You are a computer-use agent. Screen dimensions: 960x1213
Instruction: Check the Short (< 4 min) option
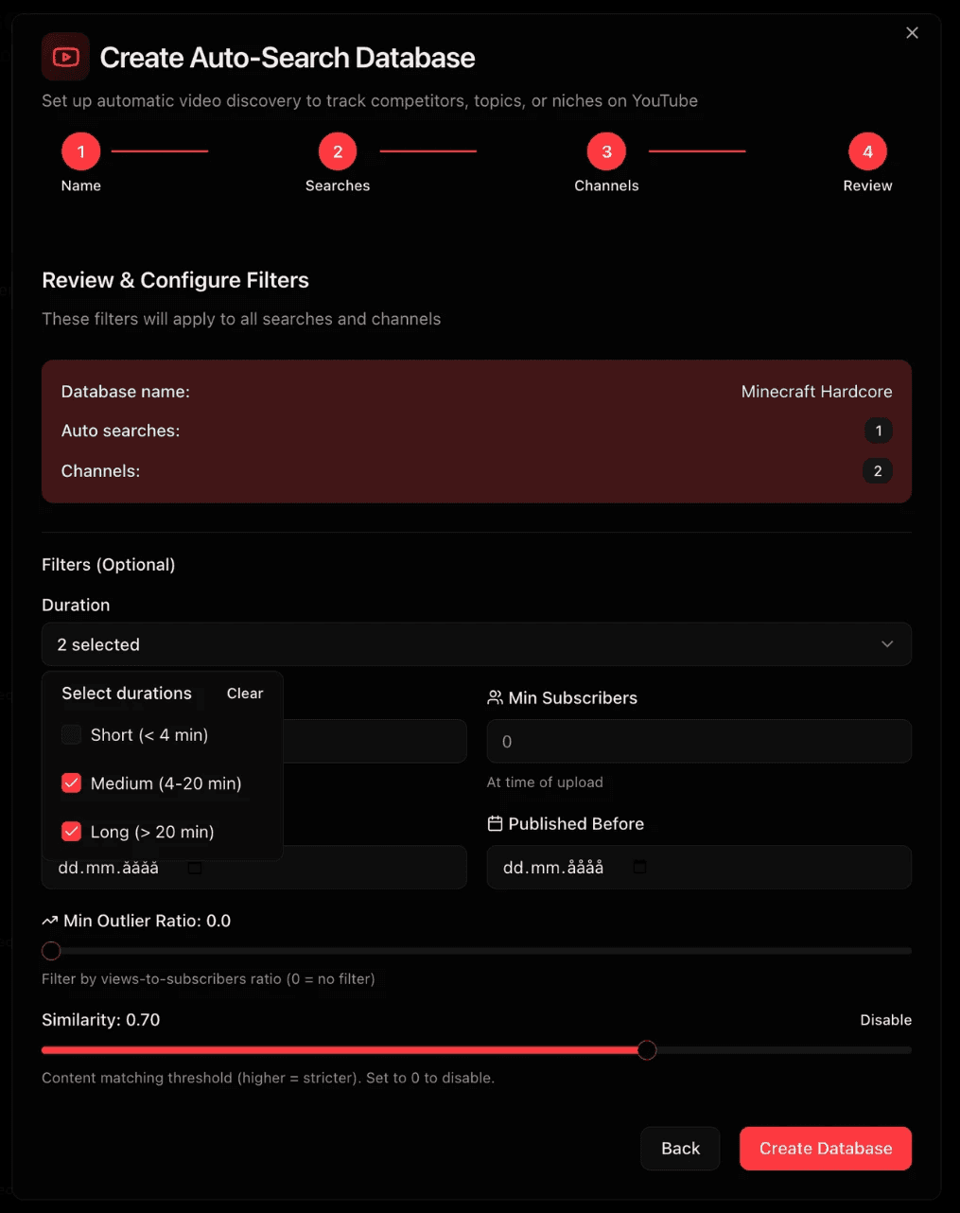click(x=71, y=734)
